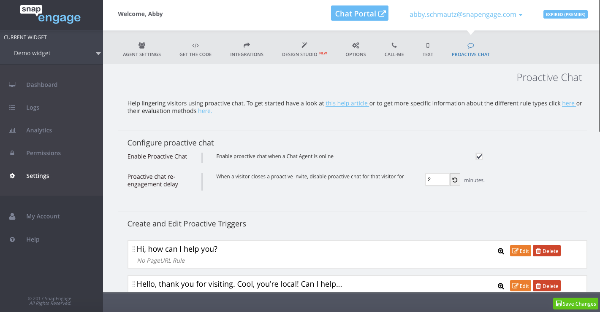Click the Proactive Chat speech bubble icon

(471, 45)
